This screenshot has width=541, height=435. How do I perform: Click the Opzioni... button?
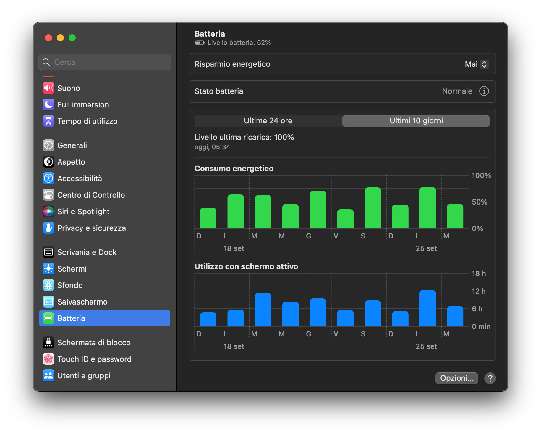[x=457, y=378]
